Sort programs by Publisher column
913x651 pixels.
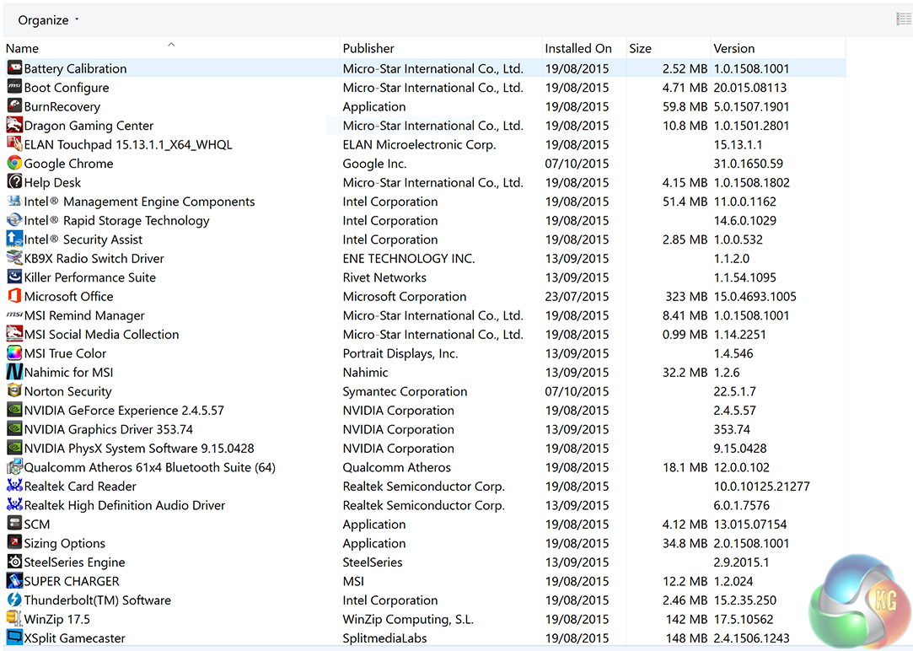coord(368,48)
